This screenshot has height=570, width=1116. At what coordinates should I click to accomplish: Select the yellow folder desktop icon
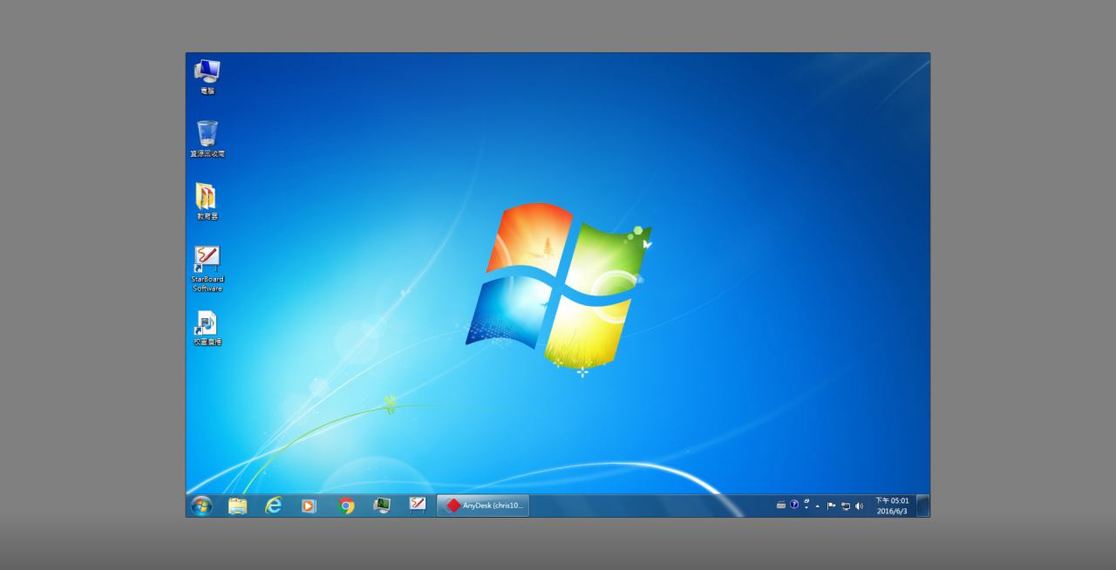click(x=207, y=201)
